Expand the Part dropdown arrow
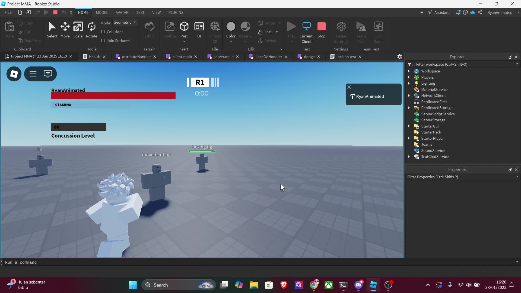This screenshot has height=293, width=521. point(184,42)
